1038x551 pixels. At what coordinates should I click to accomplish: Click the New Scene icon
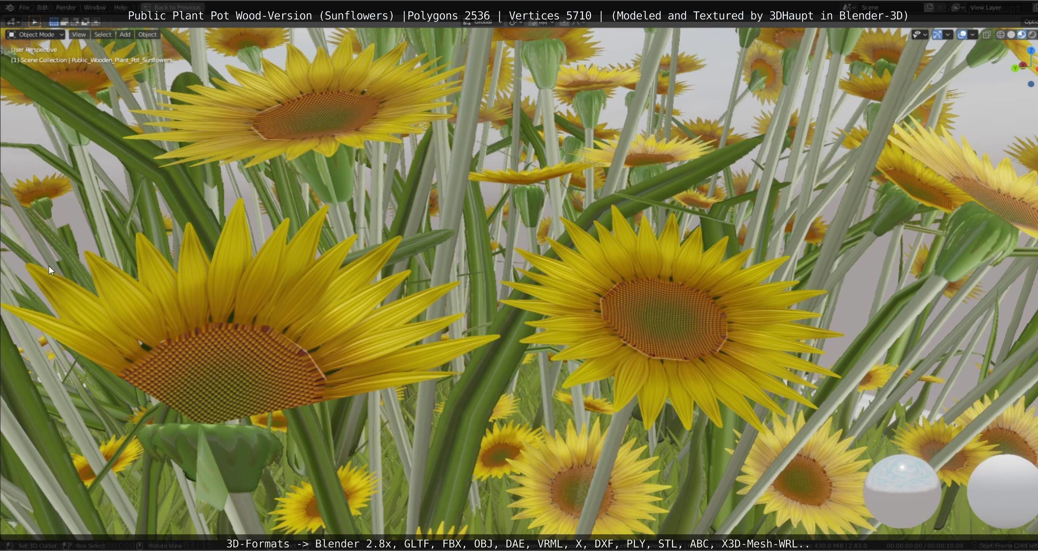click(x=929, y=7)
